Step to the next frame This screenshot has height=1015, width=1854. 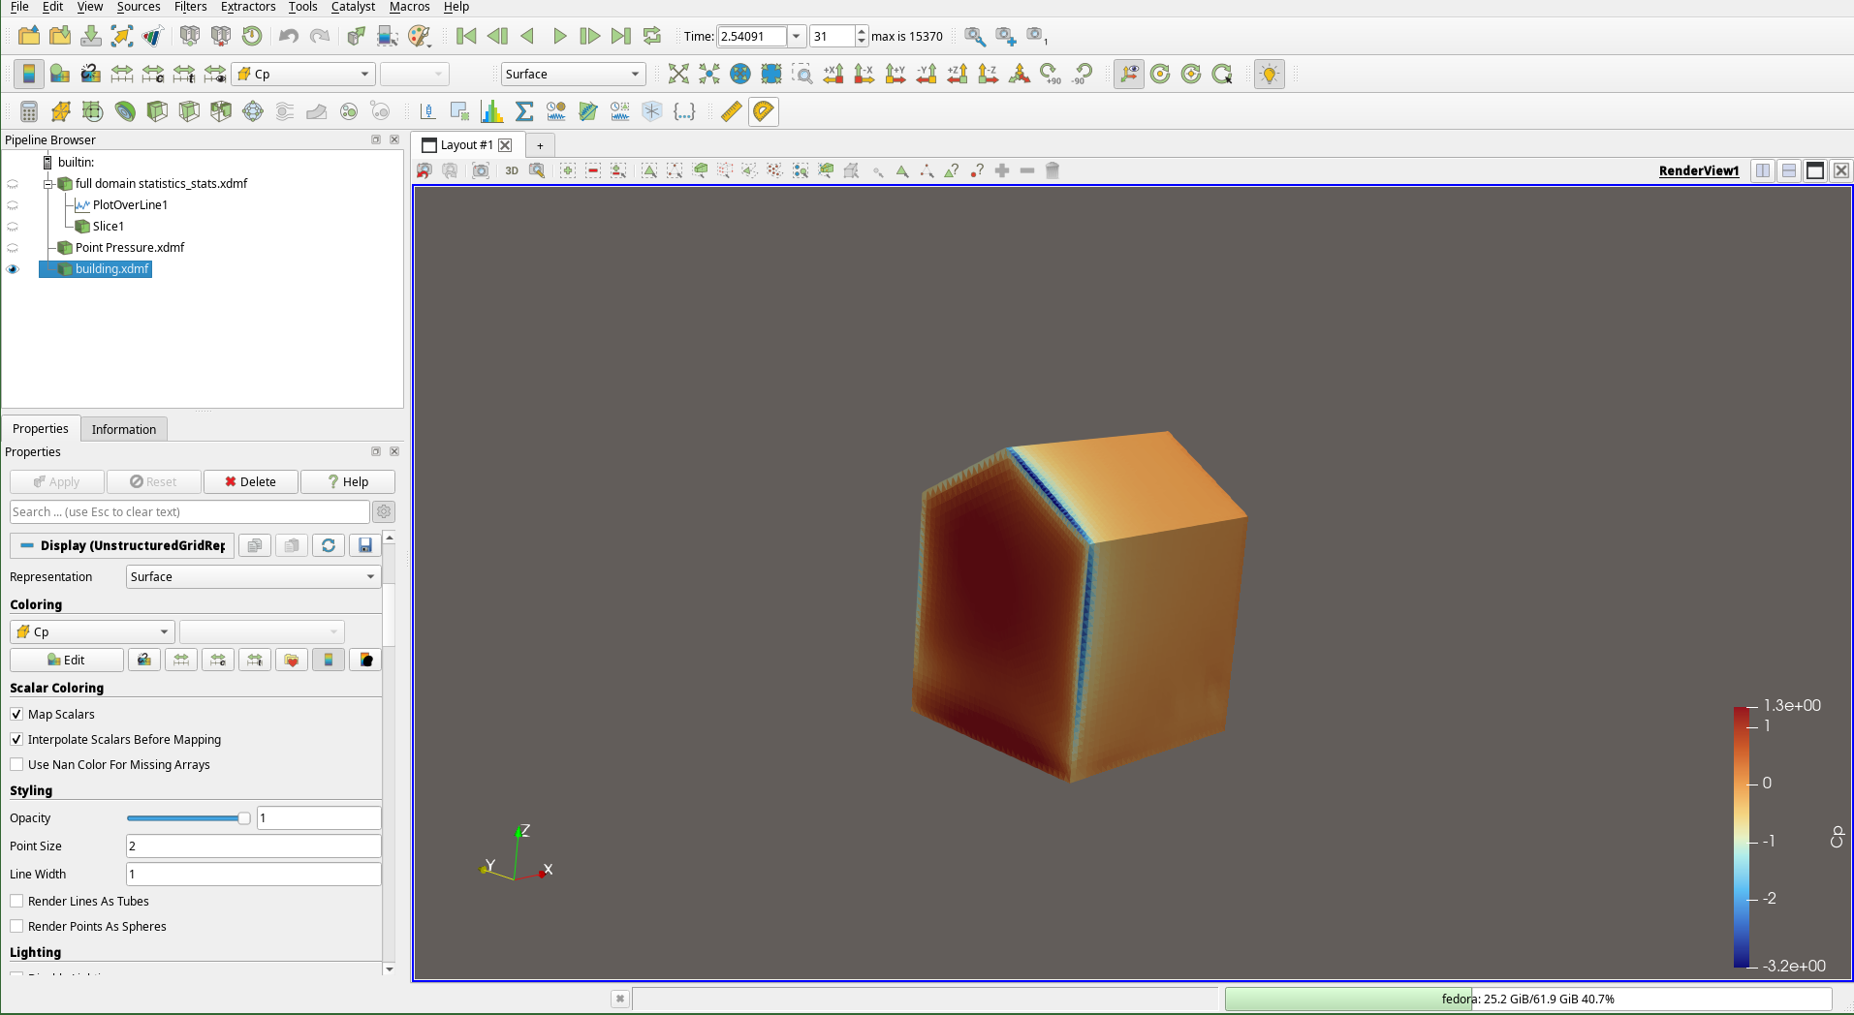pos(589,36)
